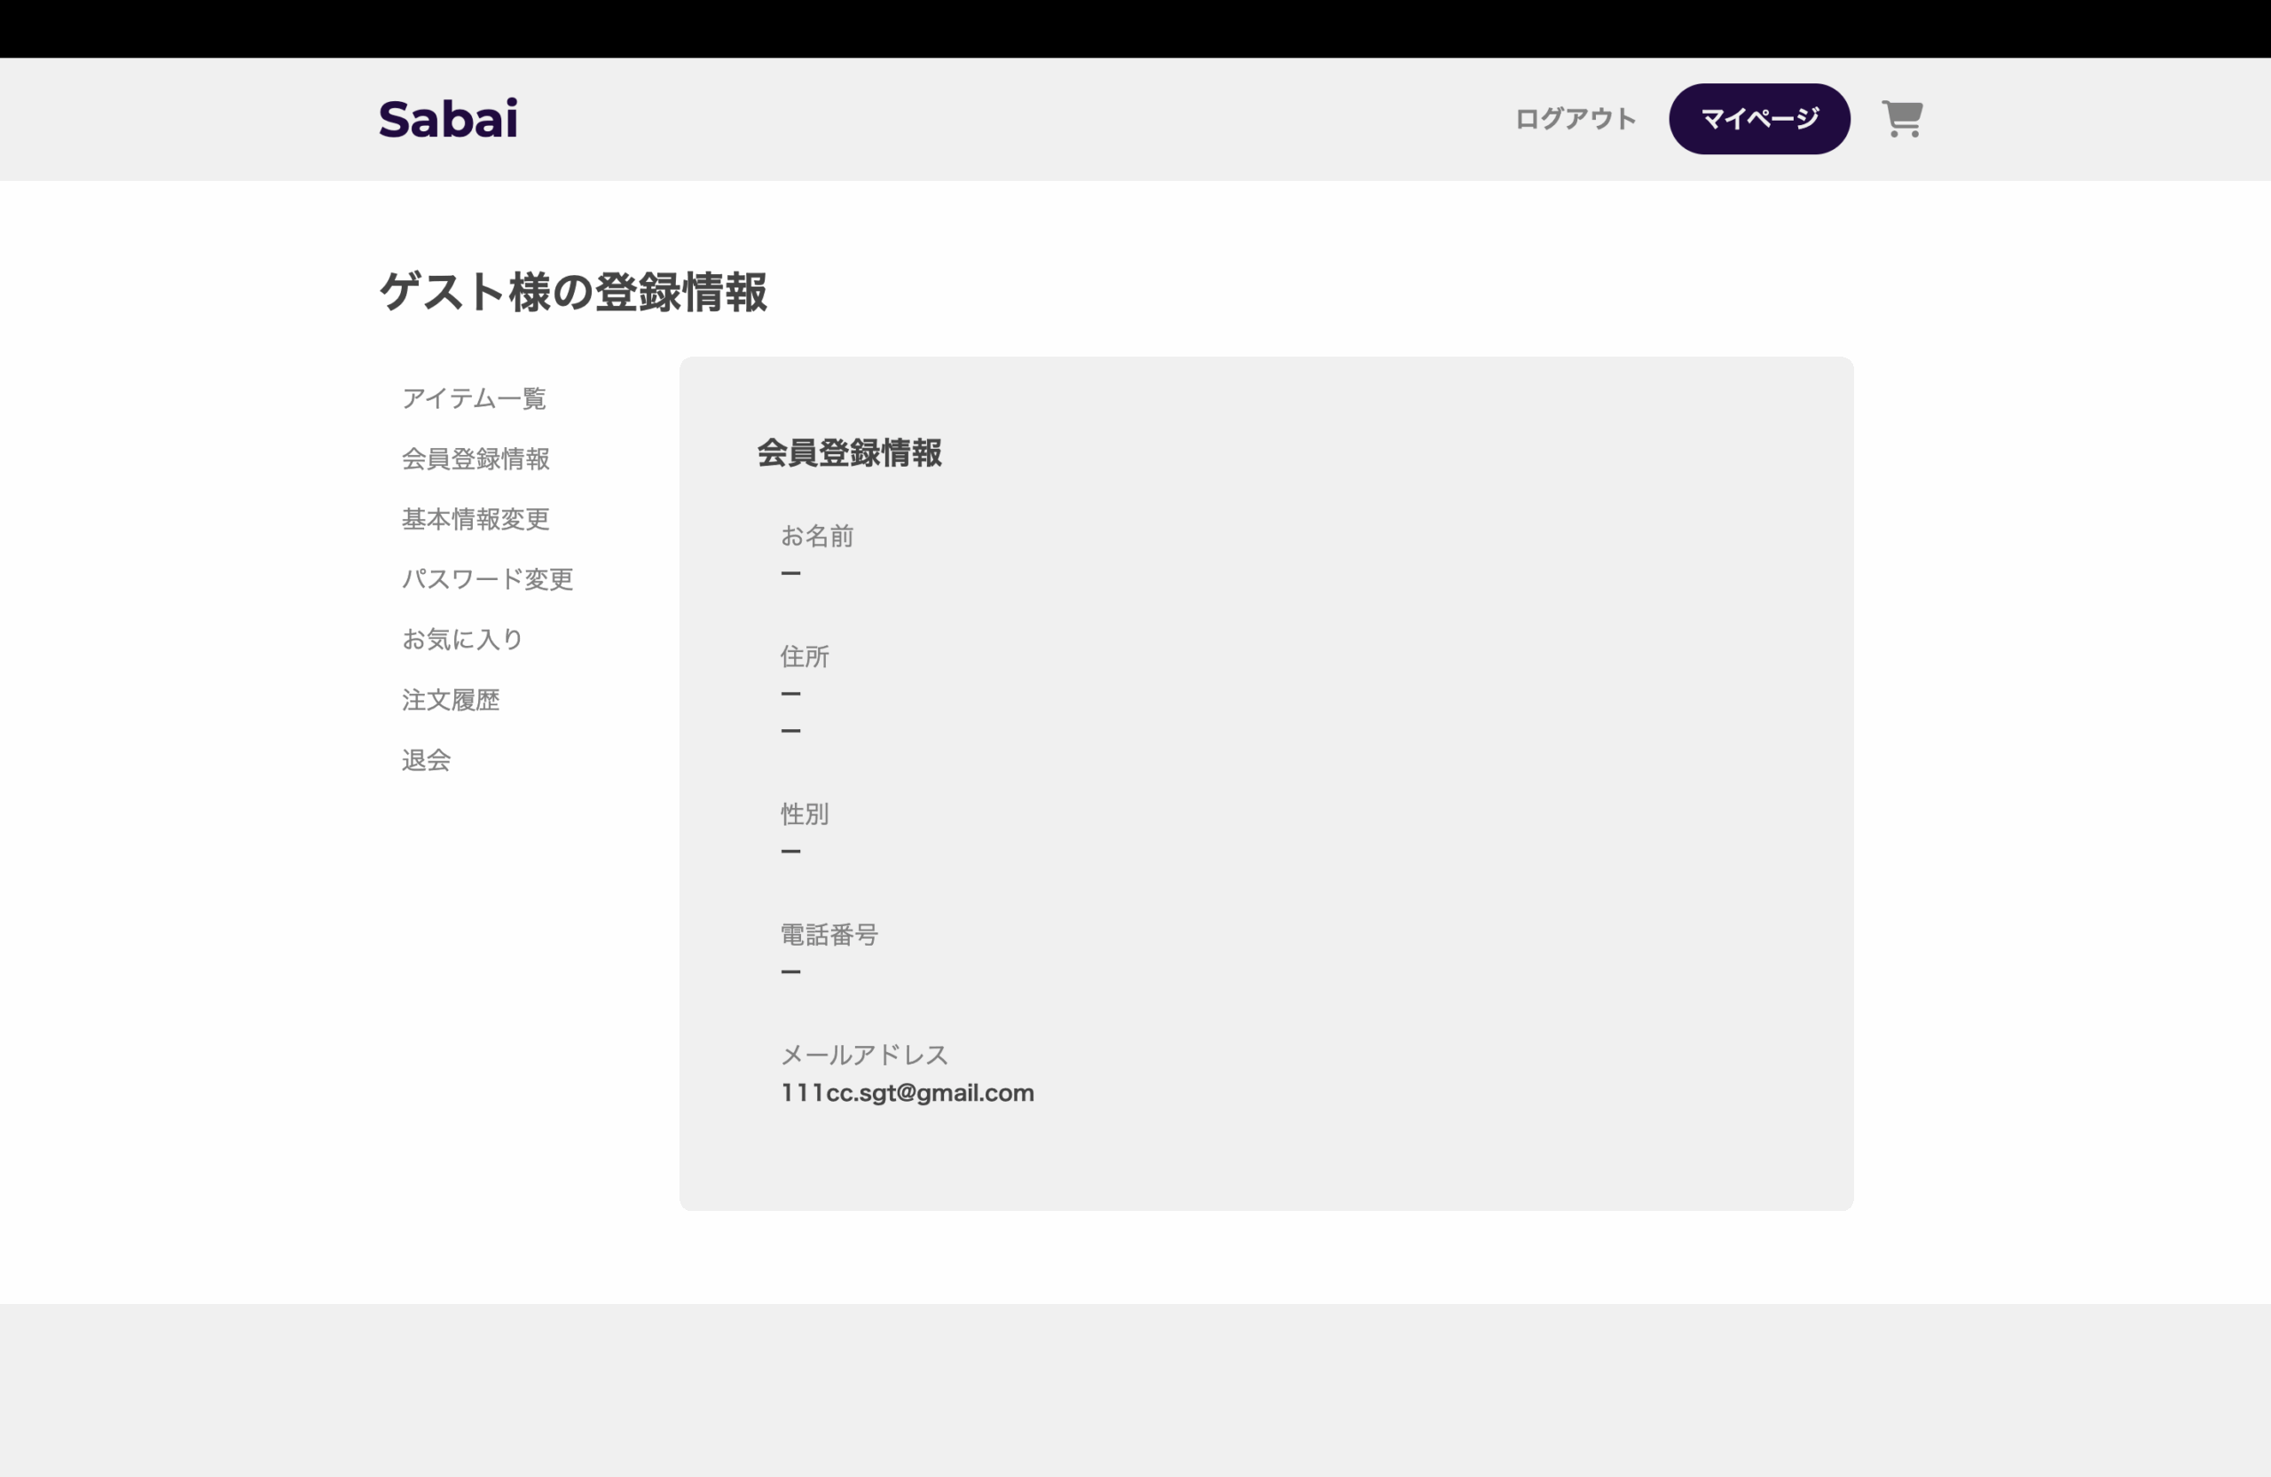Click the メールアドレス field label
The width and height of the screenshot is (2271, 1477).
coord(863,1055)
